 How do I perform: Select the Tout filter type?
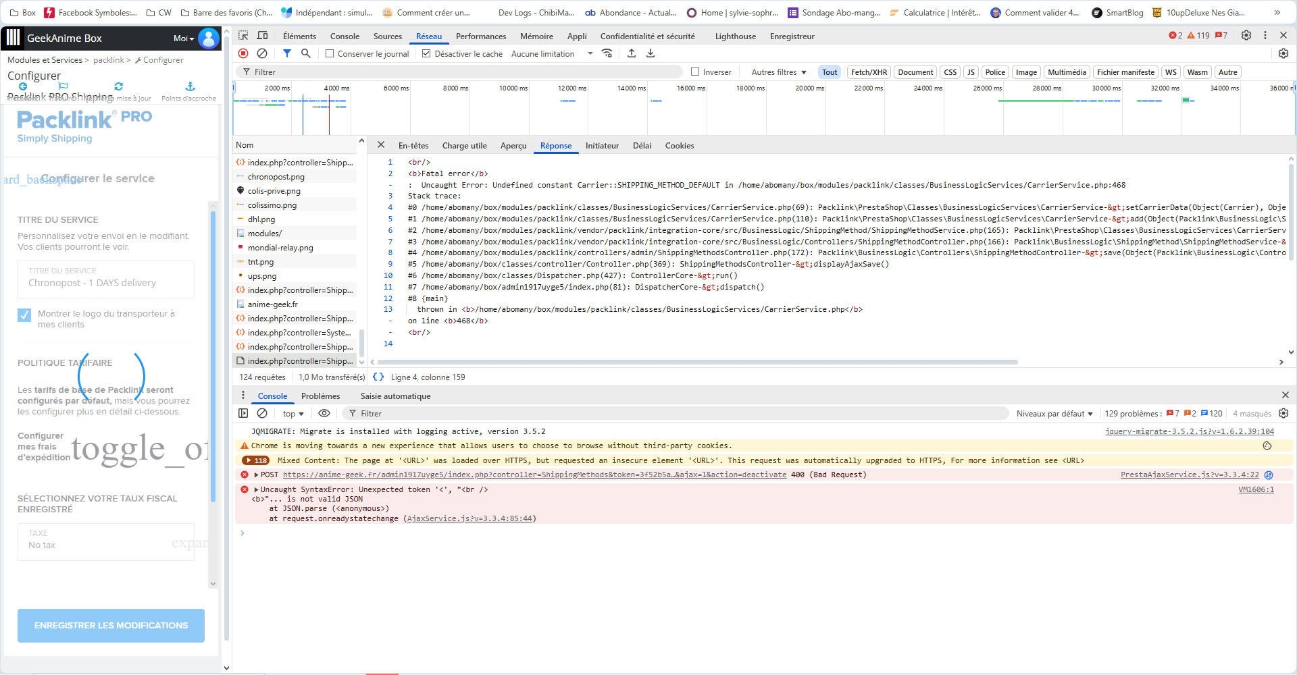pos(830,72)
